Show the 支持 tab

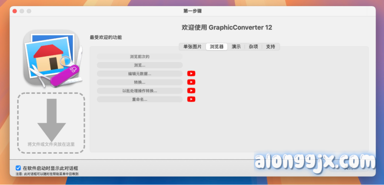click(x=270, y=47)
